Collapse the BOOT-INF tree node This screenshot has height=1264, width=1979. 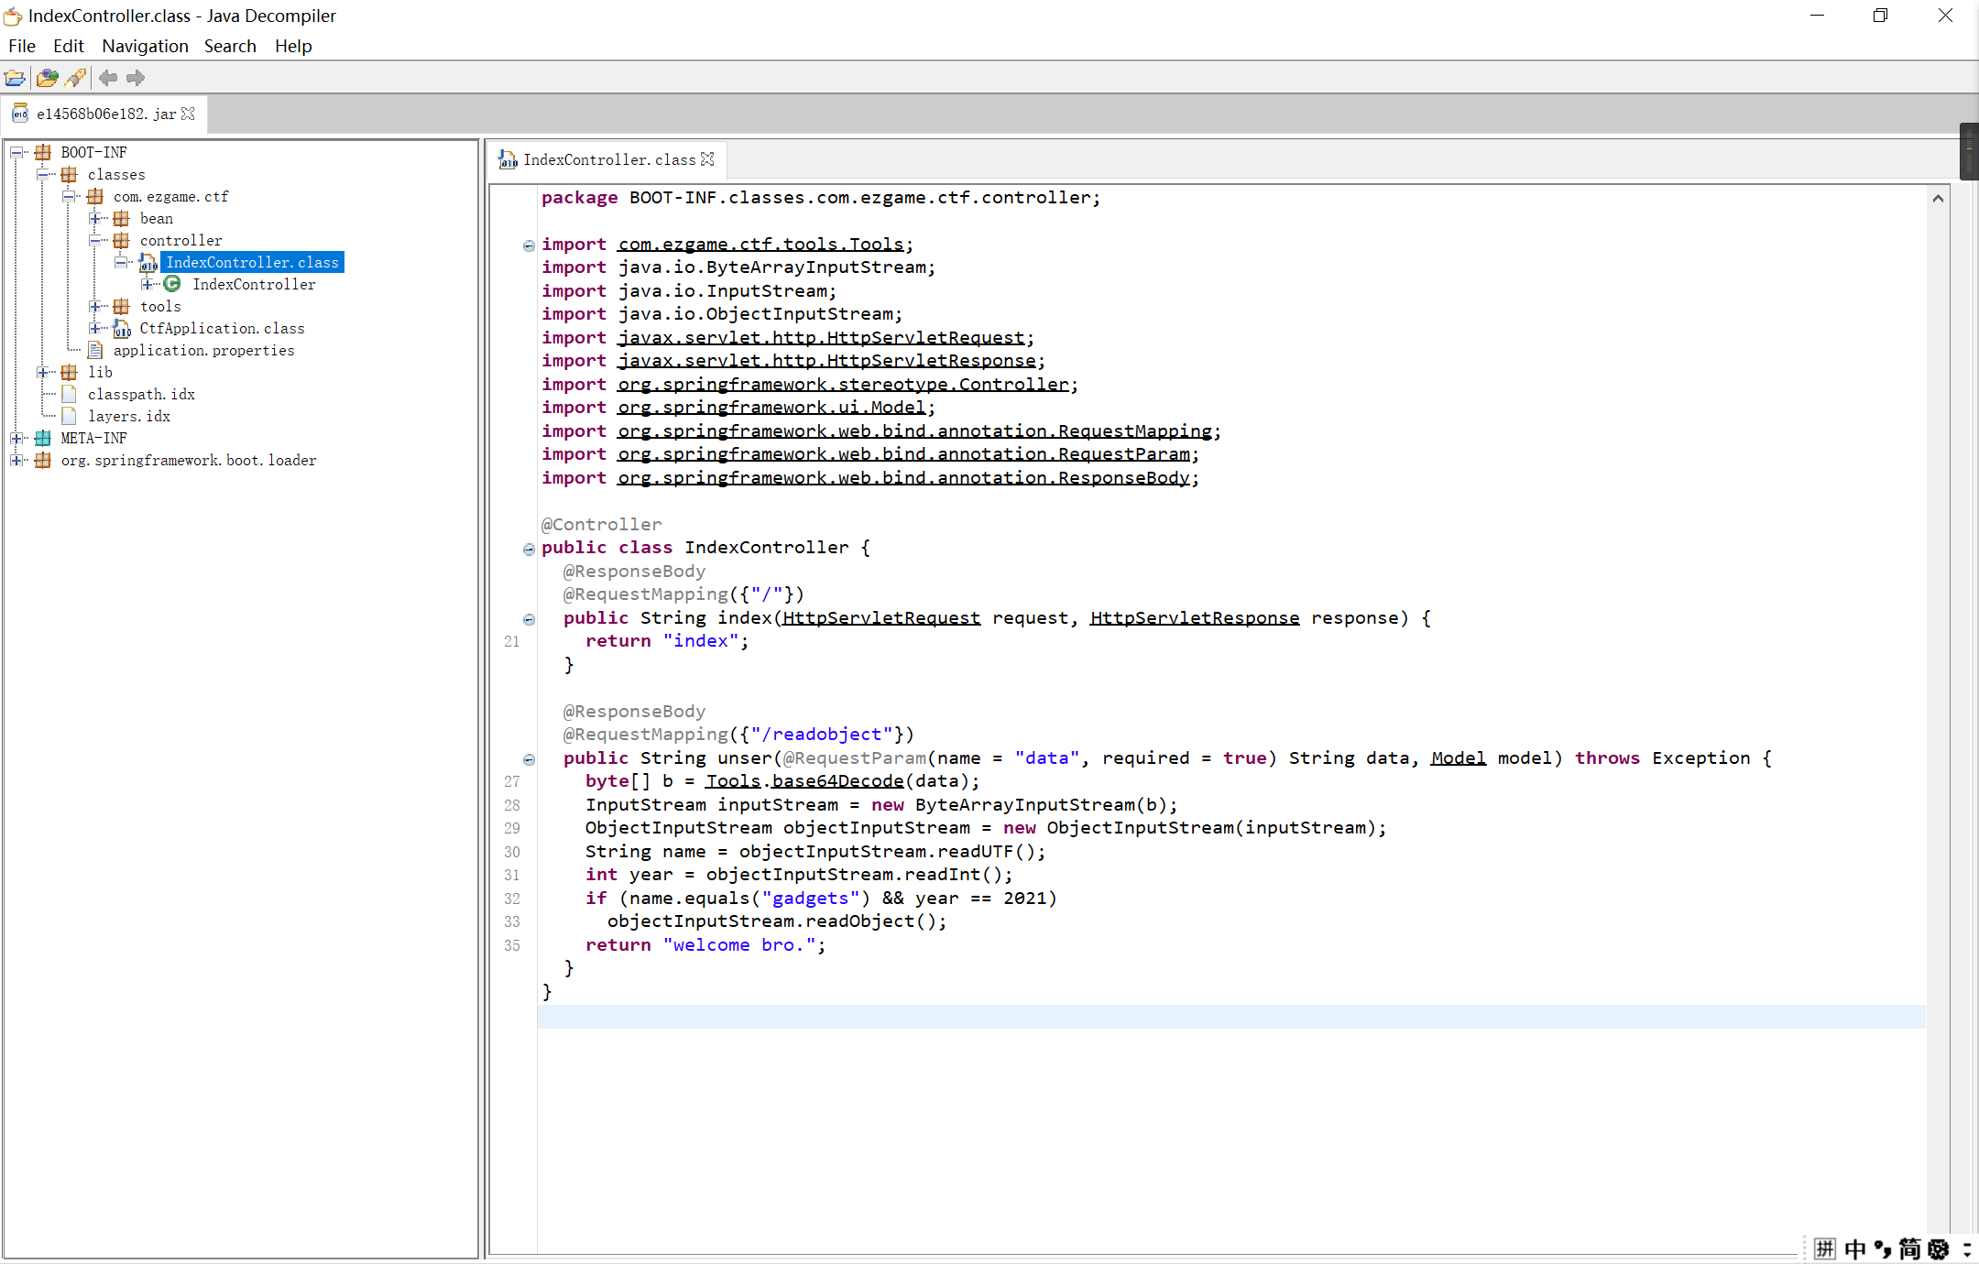[16, 152]
